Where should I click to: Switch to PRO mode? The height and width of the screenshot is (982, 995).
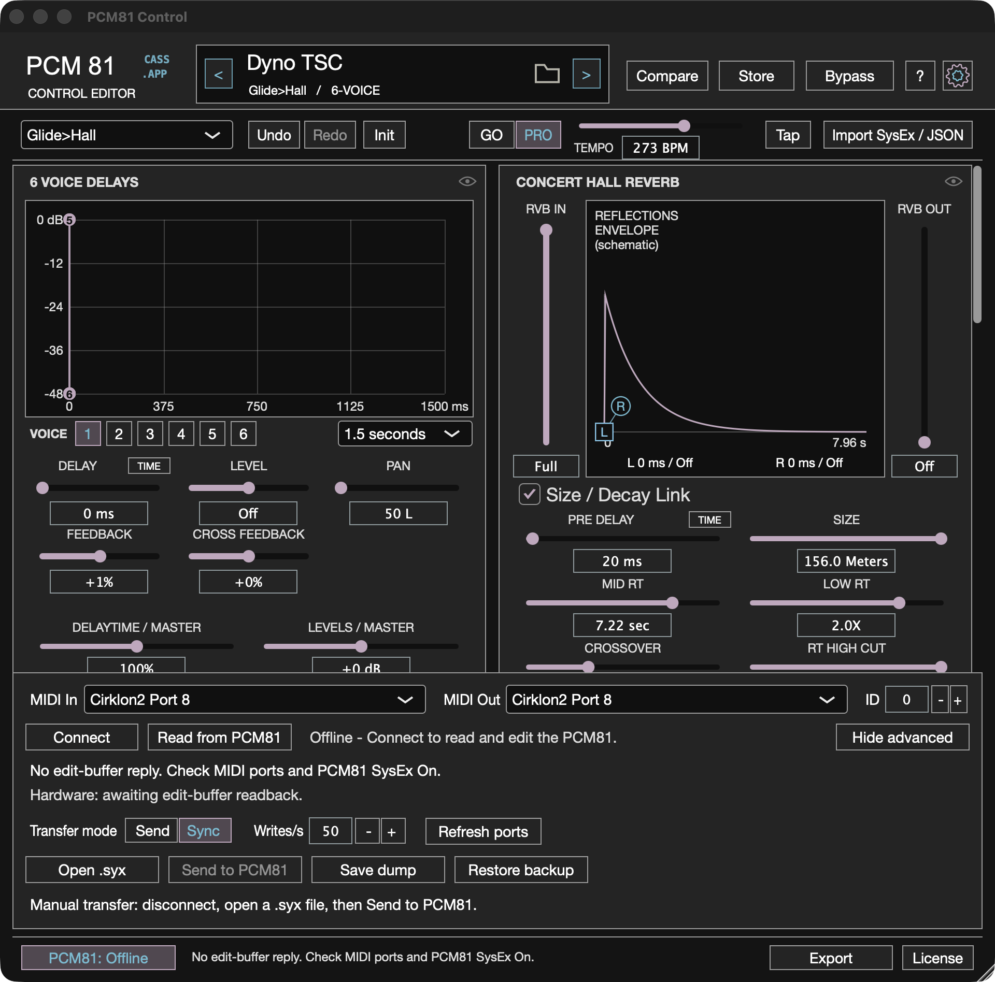tap(538, 135)
